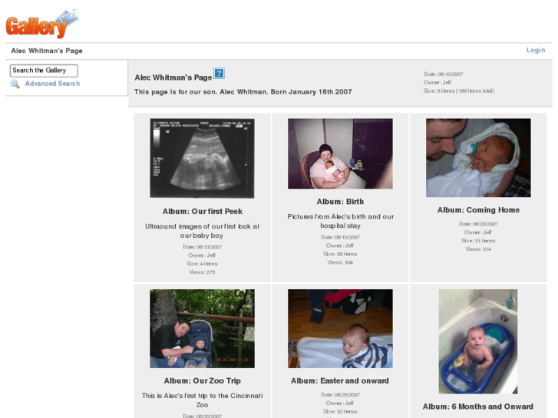Click the Gallery logo
Viewport: 558px width, 418px height.
click(x=42, y=24)
